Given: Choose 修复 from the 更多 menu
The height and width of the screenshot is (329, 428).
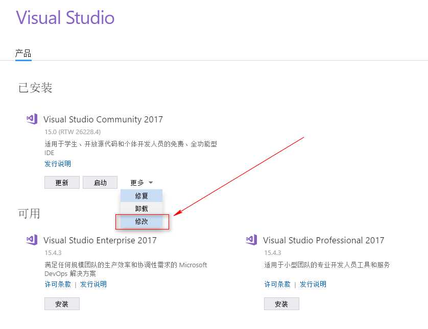Looking at the screenshot, I should [x=141, y=196].
